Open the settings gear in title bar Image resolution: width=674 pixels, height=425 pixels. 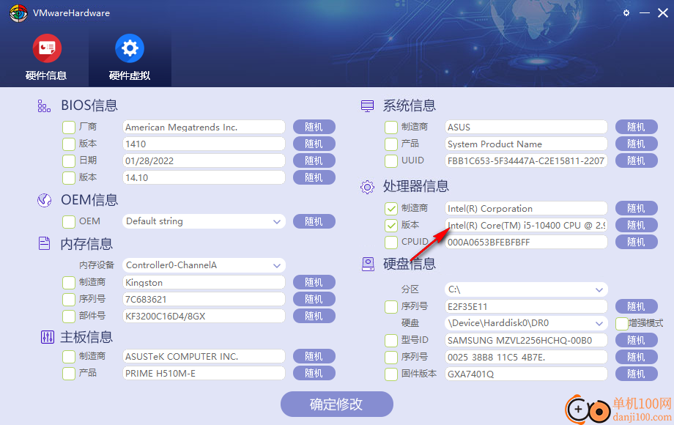click(626, 13)
